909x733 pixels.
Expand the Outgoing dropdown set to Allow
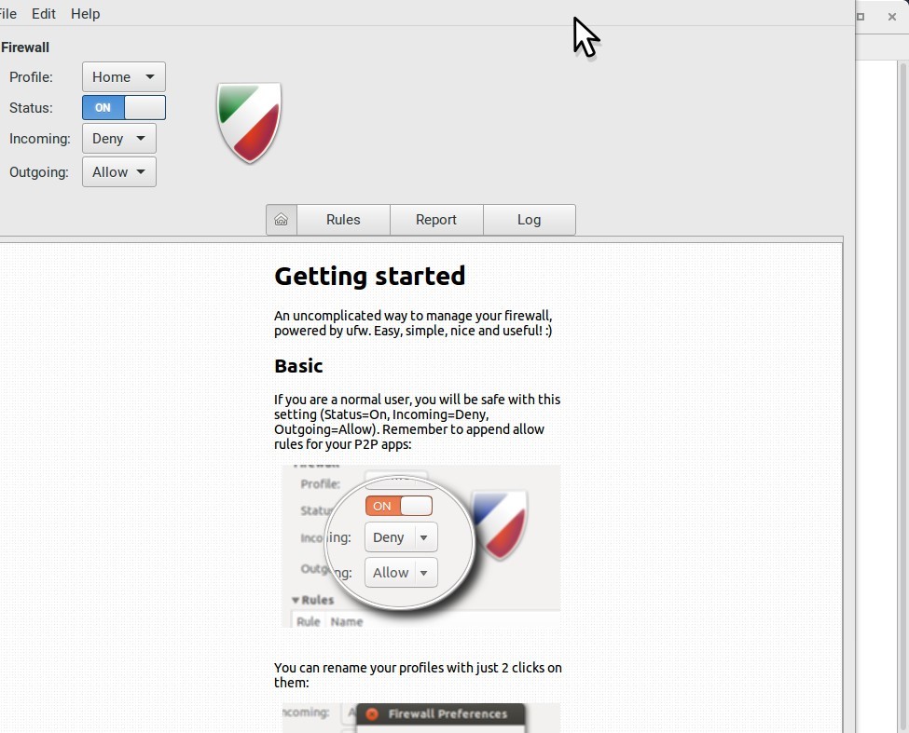119,172
